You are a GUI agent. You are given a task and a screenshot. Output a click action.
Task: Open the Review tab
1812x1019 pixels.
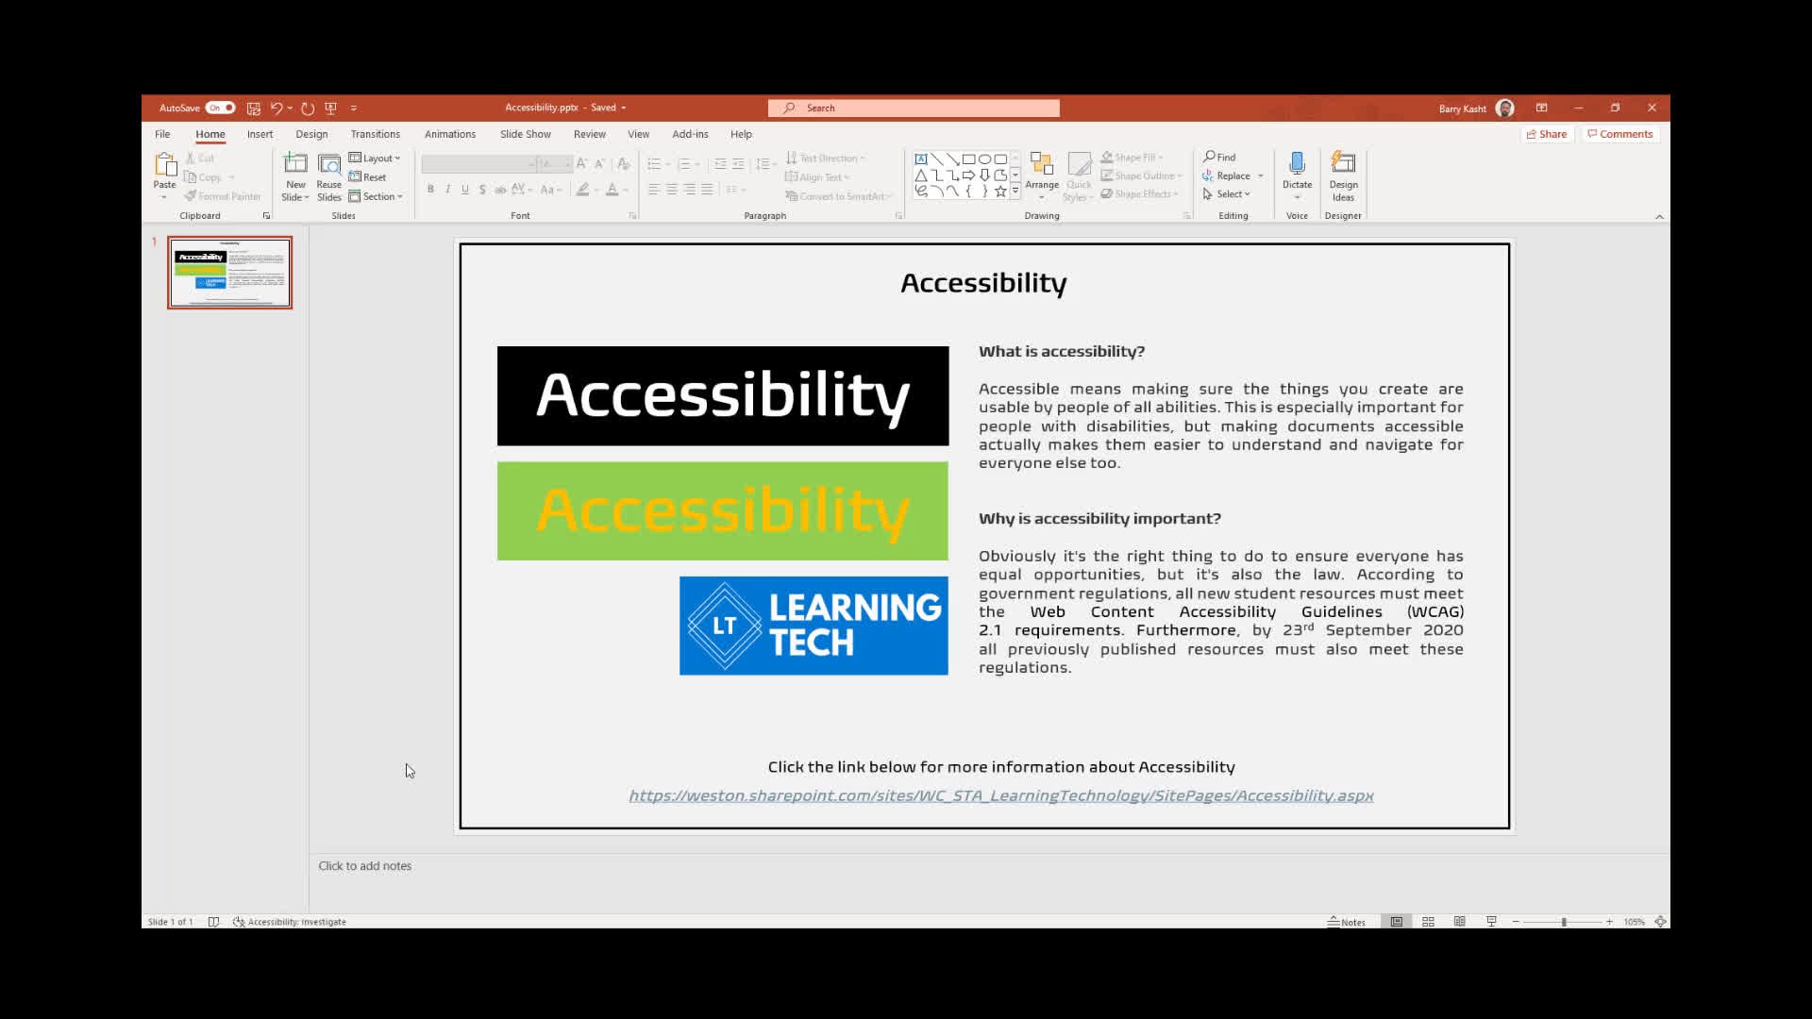coord(589,134)
